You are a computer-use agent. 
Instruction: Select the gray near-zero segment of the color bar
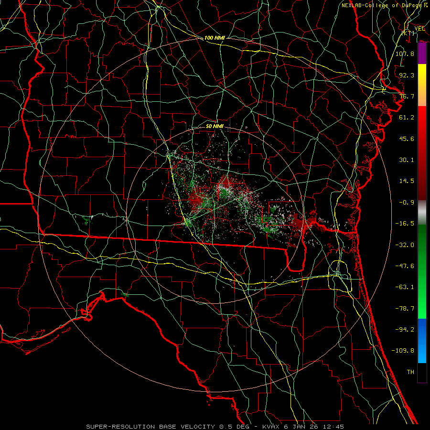tap(422, 213)
